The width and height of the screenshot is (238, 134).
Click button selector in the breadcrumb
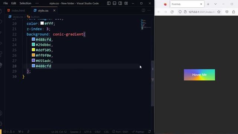[x=35, y=17]
